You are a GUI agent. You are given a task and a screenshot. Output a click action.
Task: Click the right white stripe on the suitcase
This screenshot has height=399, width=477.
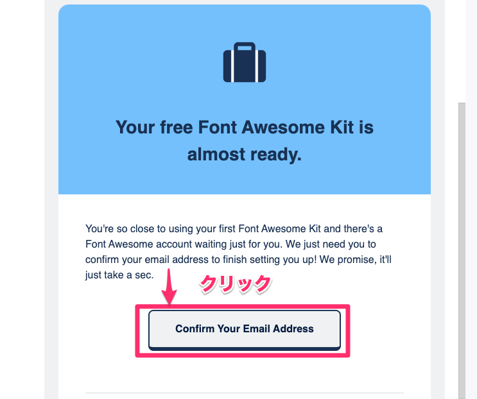[257, 66]
